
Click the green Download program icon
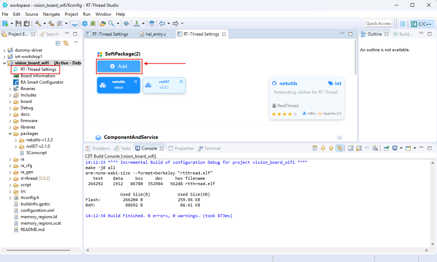point(137,23)
